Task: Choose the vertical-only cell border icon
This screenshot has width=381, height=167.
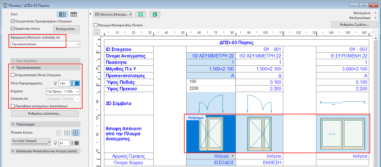Action: tap(67, 133)
